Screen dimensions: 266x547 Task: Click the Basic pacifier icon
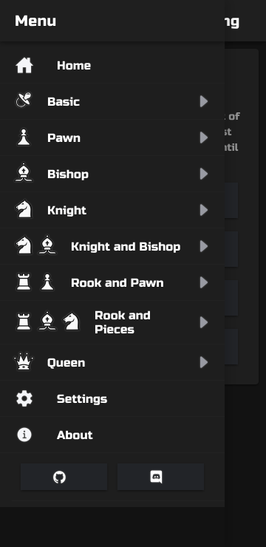(24, 100)
